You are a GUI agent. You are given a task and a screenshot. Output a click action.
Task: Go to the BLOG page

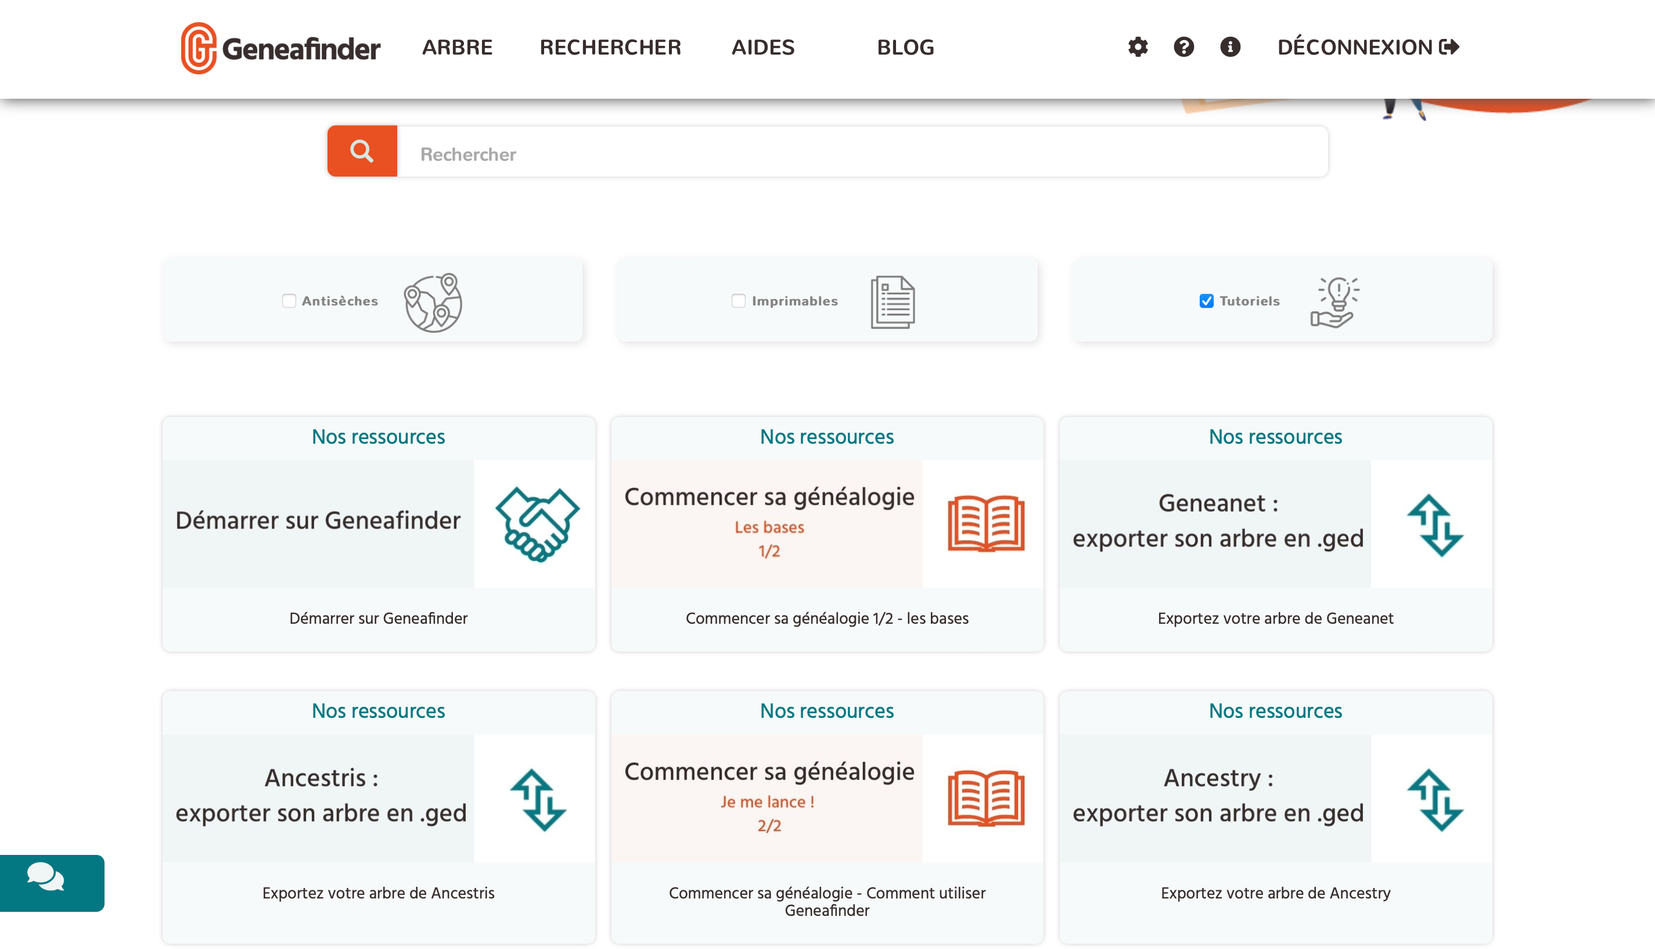pyautogui.click(x=906, y=47)
